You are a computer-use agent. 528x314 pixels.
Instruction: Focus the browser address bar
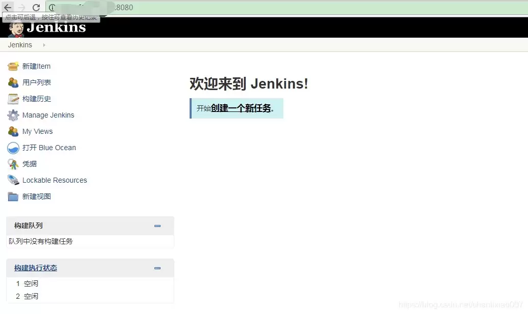pos(286,8)
